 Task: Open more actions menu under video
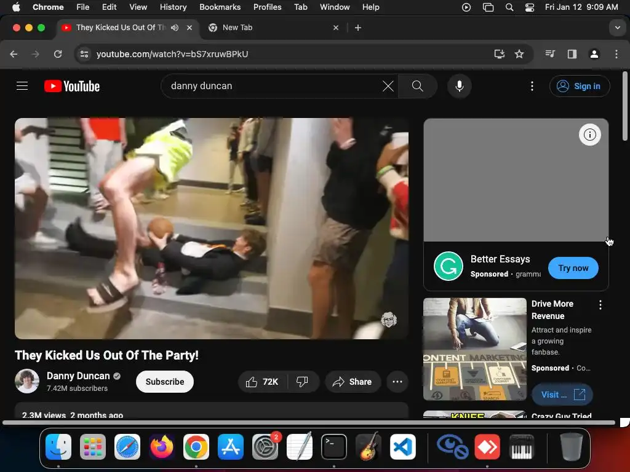(x=397, y=382)
